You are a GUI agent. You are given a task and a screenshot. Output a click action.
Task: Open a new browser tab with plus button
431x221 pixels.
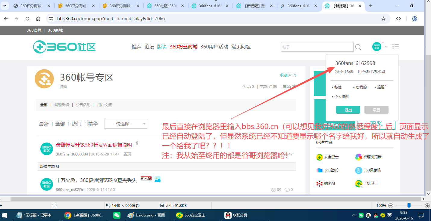pyautogui.click(x=371, y=6)
